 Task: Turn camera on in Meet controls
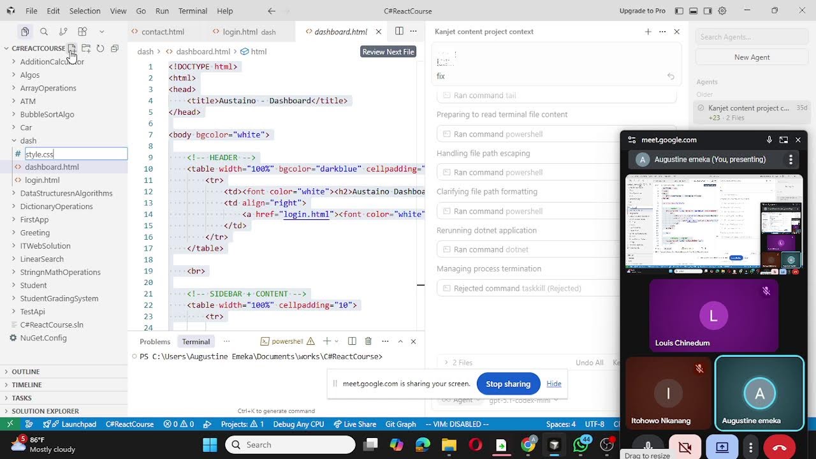(x=685, y=448)
